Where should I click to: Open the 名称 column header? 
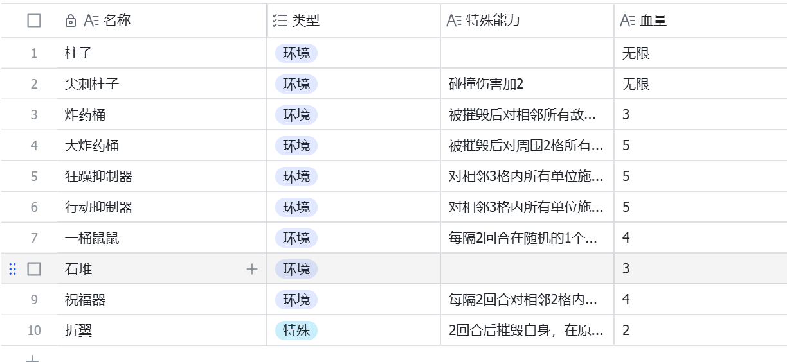coord(161,21)
